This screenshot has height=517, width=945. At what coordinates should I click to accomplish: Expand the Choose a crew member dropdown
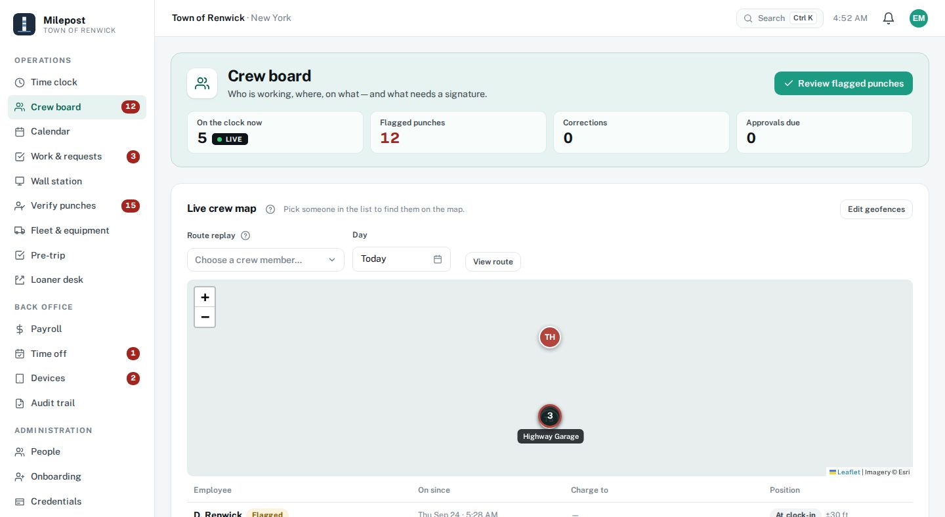click(x=266, y=260)
